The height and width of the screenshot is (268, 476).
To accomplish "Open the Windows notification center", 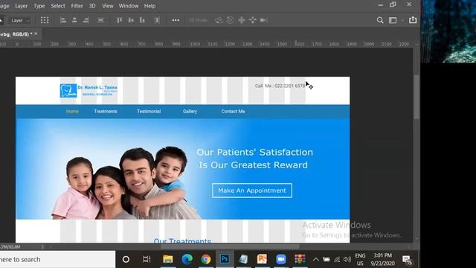I will pos(407,260).
